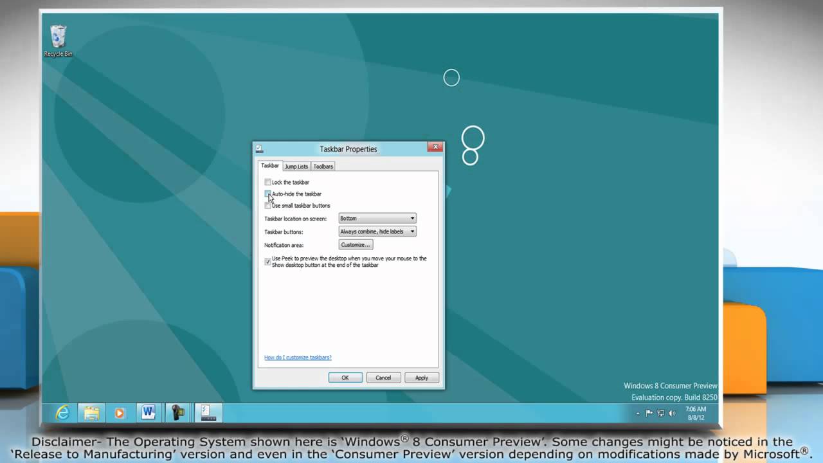
Task: Open Microsoft Word from the taskbar
Action: tap(149, 412)
